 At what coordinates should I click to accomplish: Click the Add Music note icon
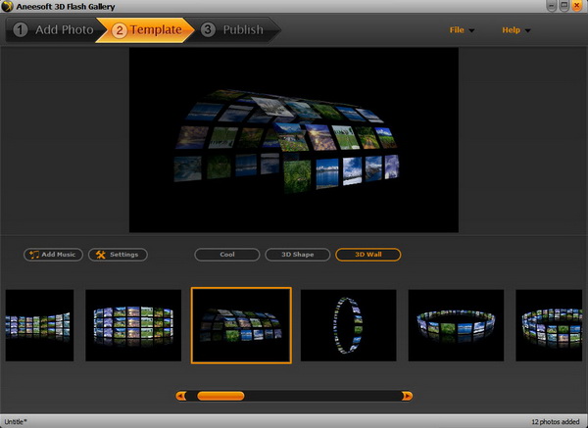pyautogui.click(x=34, y=255)
